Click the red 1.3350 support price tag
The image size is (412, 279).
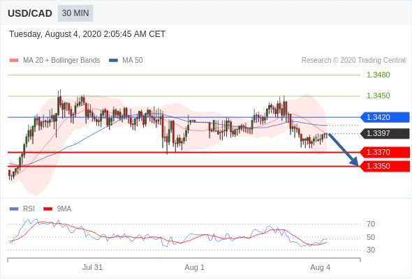(x=385, y=167)
